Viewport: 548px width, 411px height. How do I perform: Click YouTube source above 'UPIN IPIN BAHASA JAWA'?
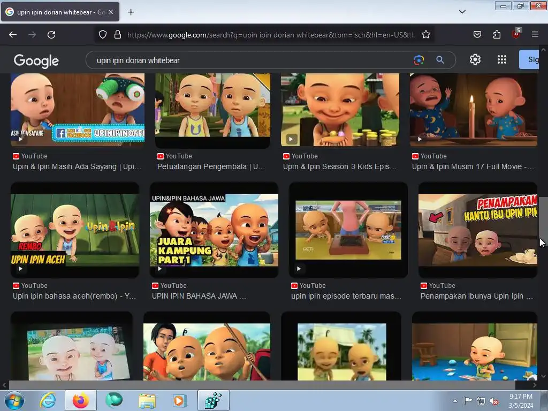(x=170, y=286)
